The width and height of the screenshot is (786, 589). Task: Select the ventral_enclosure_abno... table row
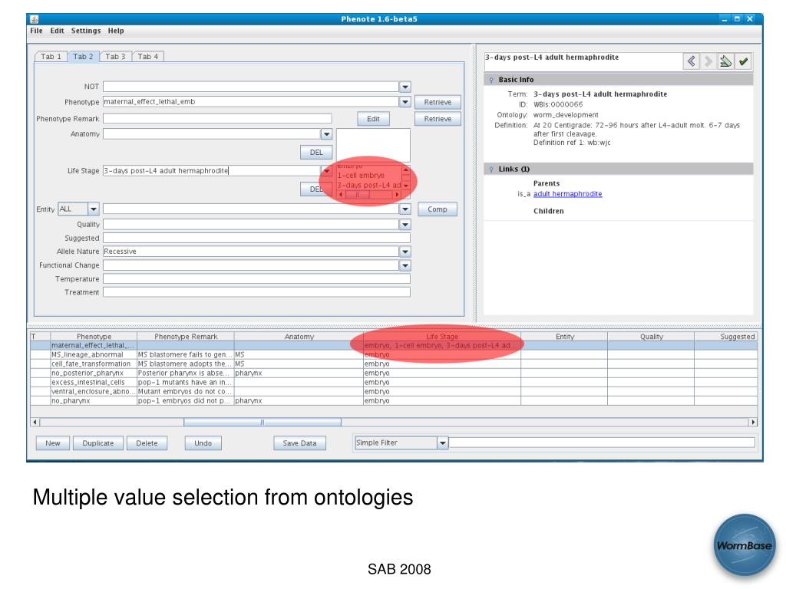coord(394,392)
